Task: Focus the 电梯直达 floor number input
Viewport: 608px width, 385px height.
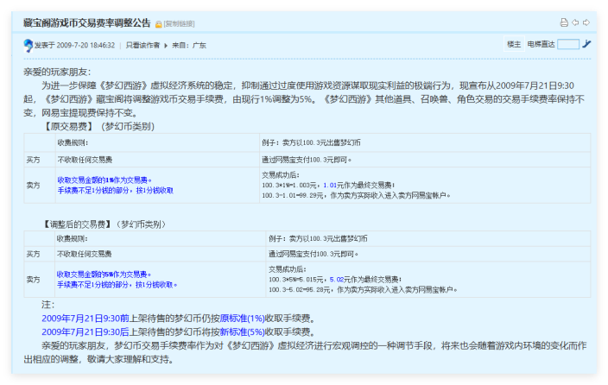Action: (x=568, y=44)
